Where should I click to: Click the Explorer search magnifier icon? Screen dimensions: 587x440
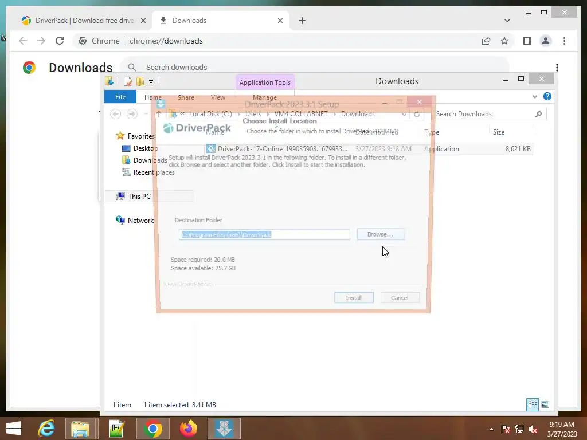[x=539, y=114]
